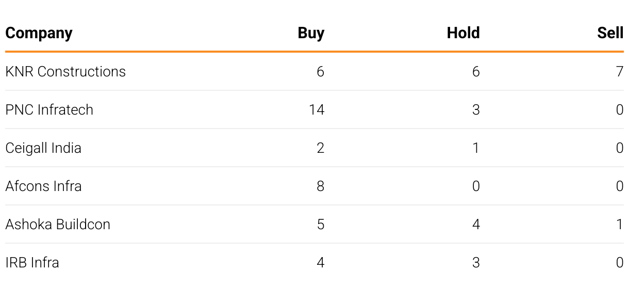Image resolution: width=629 pixels, height=286 pixels.
Task: Click the Afcons Infra company name
Action: pyautogui.click(x=43, y=186)
